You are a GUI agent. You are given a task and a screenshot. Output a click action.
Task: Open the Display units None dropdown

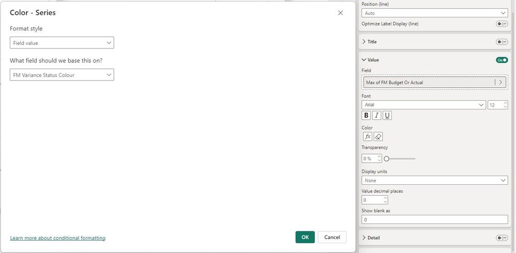click(434, 180)
